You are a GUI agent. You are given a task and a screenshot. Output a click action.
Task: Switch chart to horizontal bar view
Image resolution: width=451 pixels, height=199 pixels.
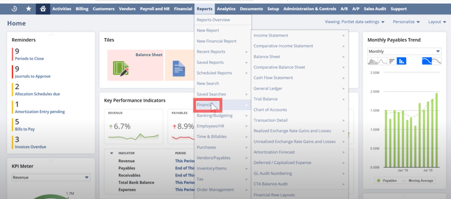pos(392,61)
